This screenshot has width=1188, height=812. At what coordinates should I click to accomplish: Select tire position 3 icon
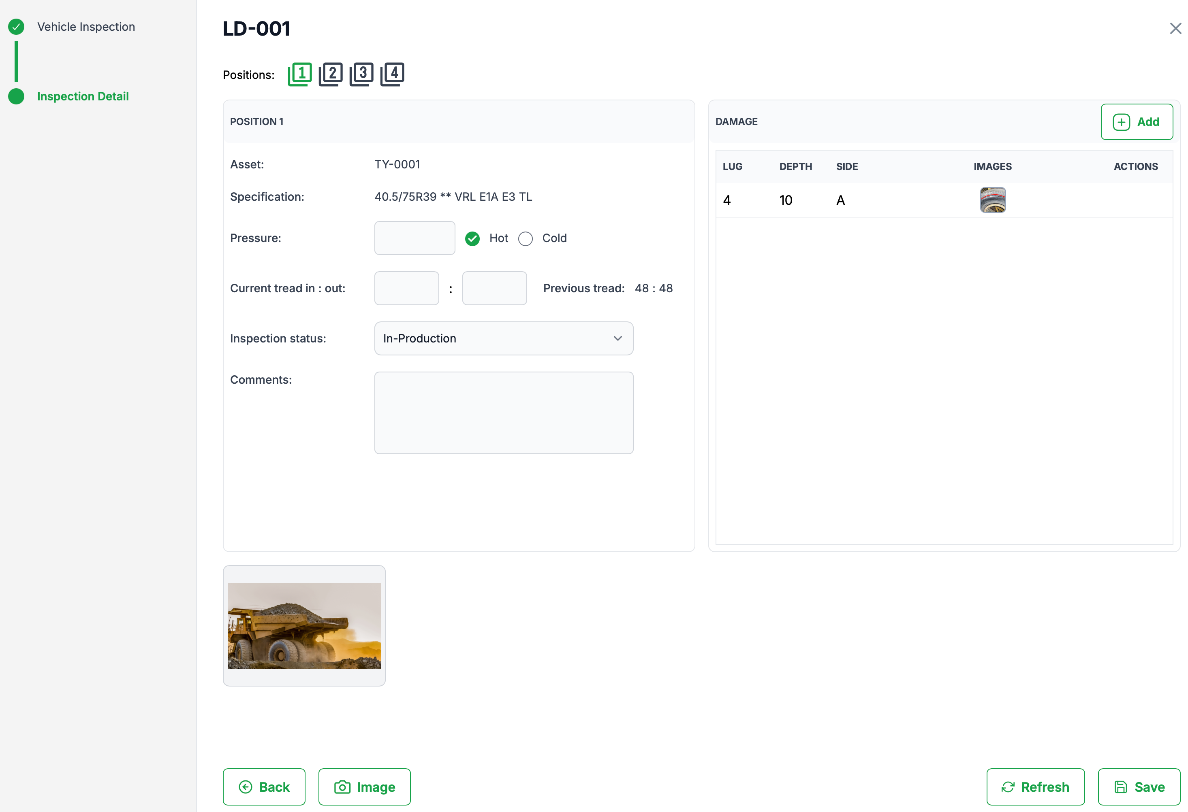click(x=361, y=74)
